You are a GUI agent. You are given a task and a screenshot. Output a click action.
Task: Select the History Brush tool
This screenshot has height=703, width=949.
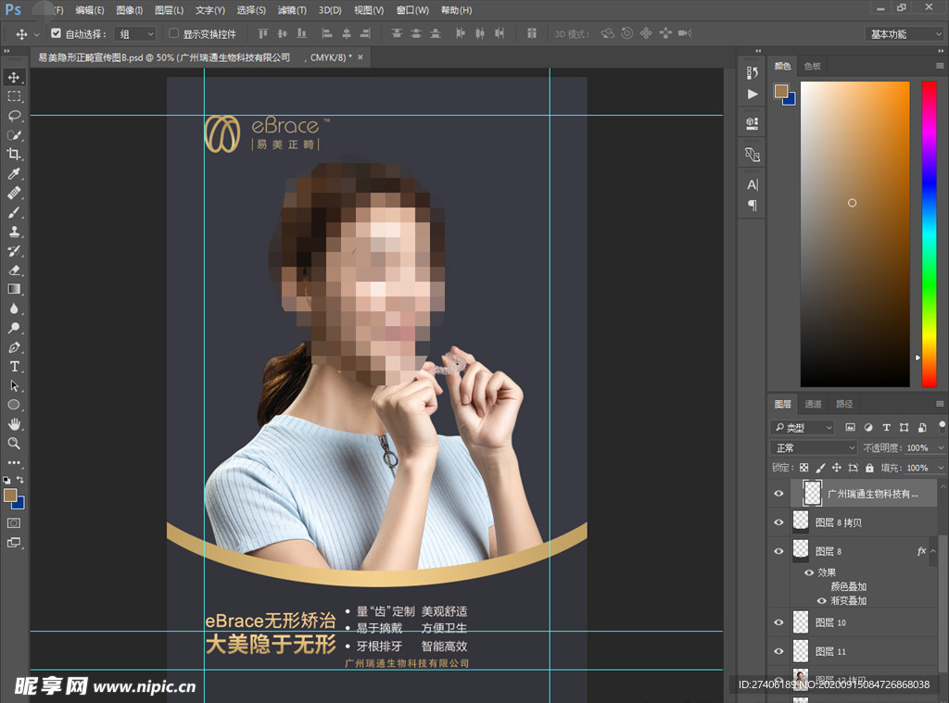14,251
